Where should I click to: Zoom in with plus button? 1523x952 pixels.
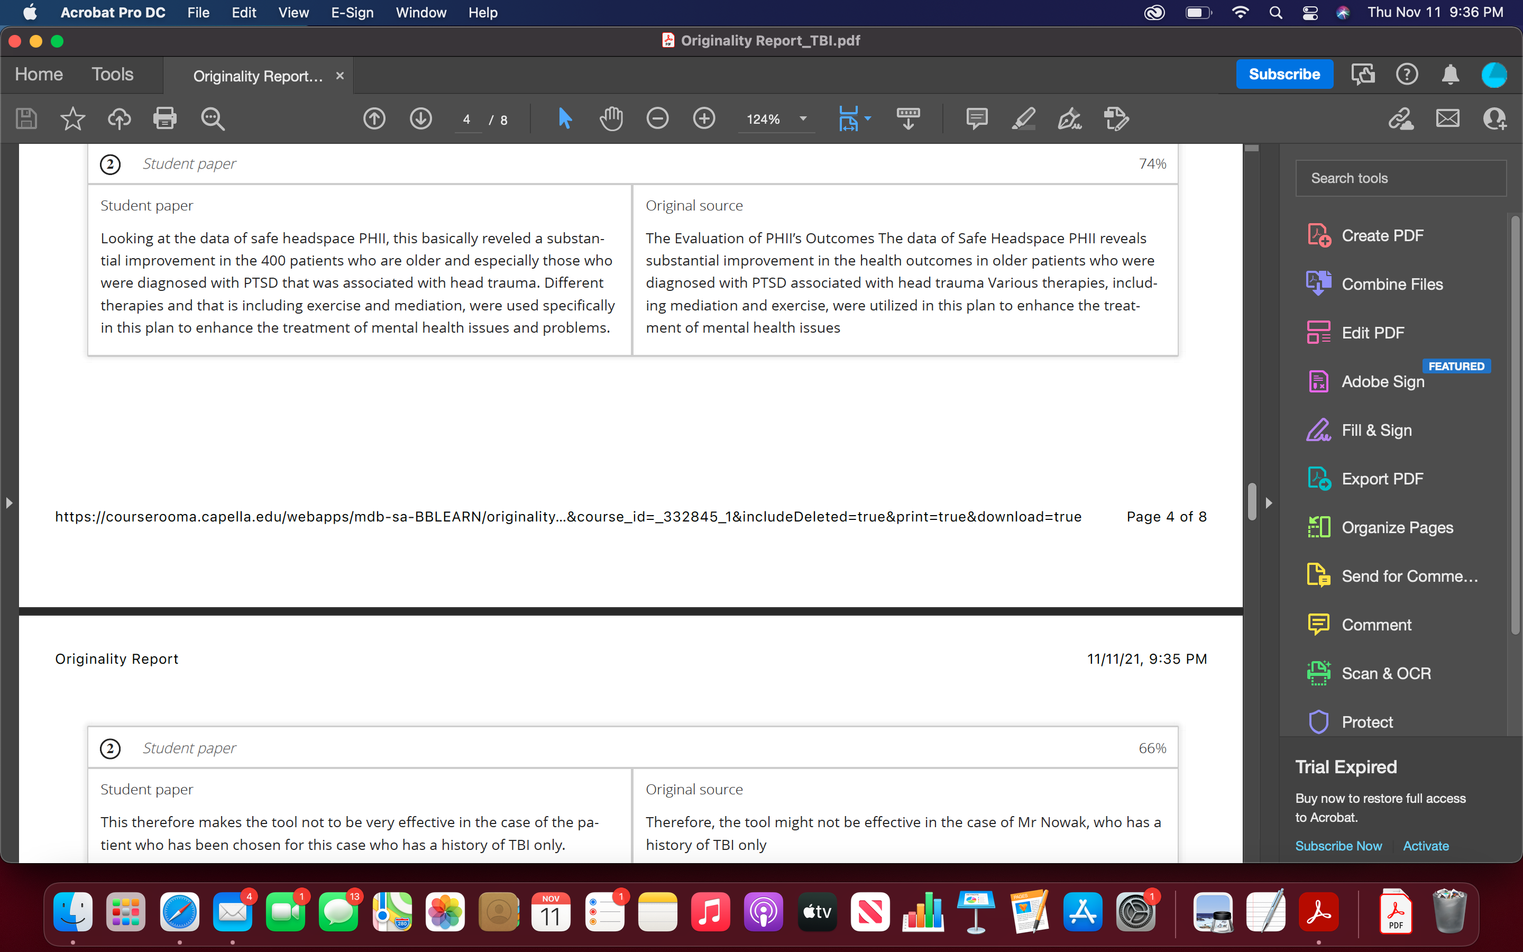click(704, 118)
